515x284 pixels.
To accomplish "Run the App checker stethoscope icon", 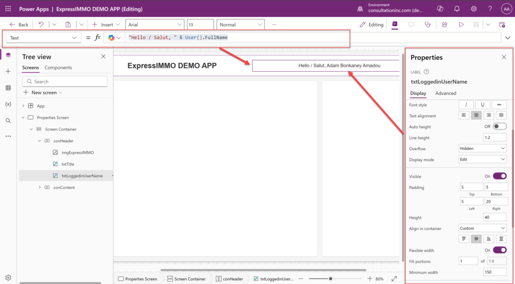I will tap(427, 25).
